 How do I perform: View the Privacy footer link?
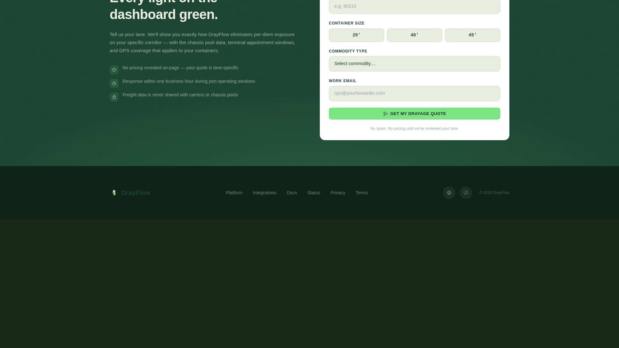338,193
